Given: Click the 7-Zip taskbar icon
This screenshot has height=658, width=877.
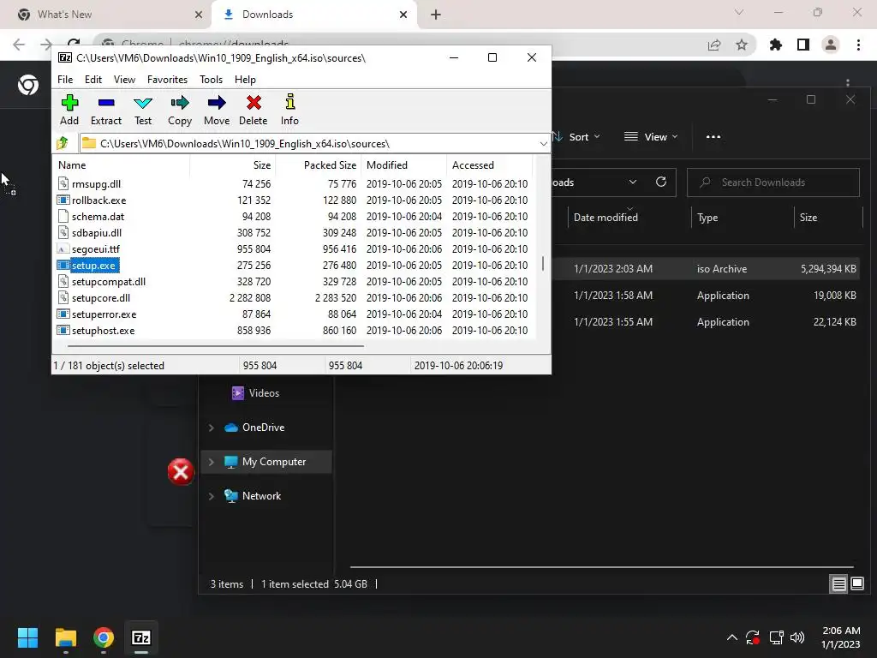Looking at the screenshot, I should [x=141, y=637].
